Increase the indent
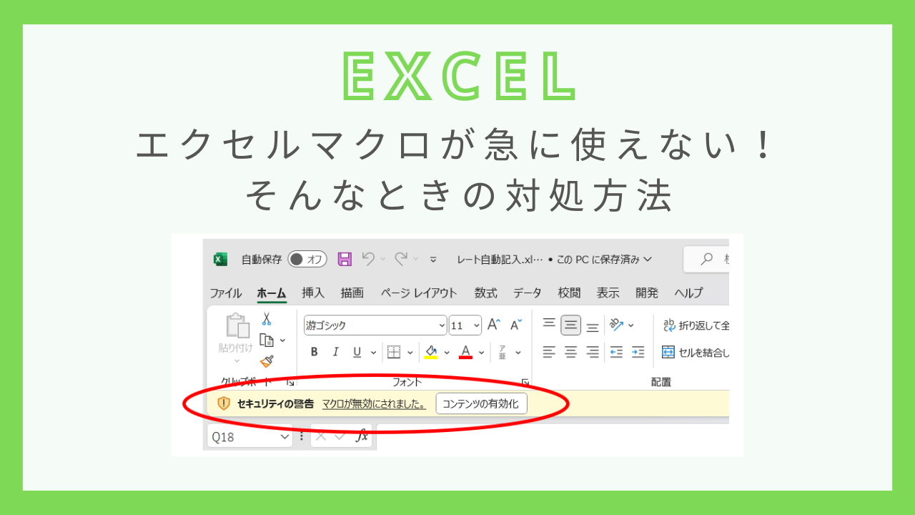 (x=638, y=352)
